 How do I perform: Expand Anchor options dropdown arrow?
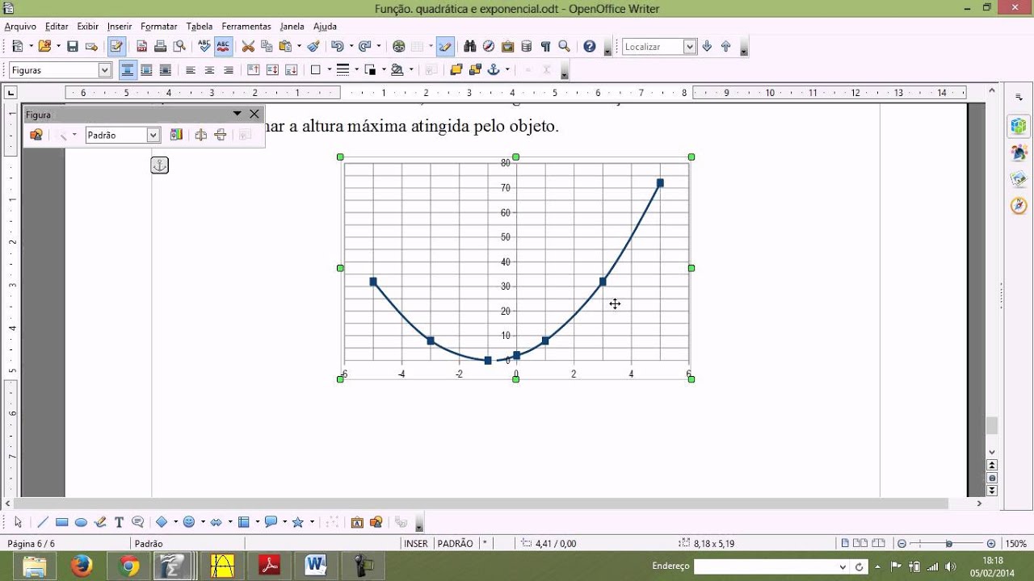507,70
